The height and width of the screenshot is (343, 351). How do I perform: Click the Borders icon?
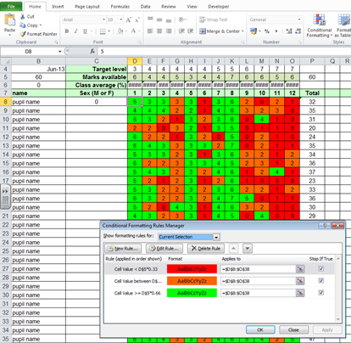point(103,31)
